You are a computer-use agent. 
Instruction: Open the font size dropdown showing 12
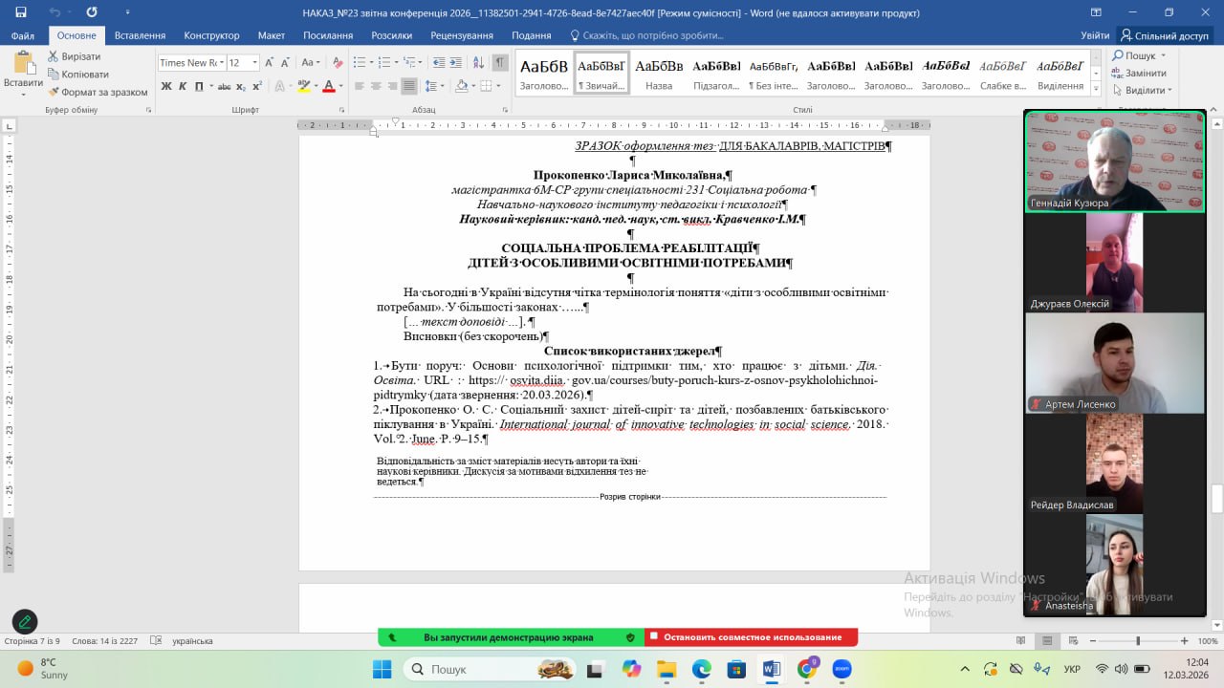click(243, 62)
